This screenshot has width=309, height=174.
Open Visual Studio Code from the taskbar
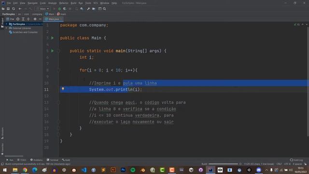coord(84,170)
